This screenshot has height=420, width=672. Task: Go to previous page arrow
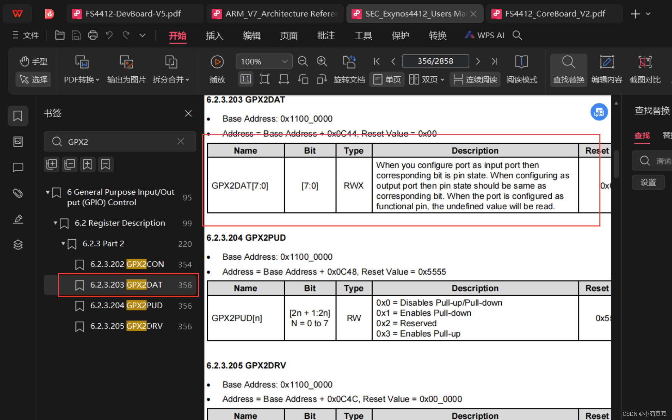[x=393, y=61]
